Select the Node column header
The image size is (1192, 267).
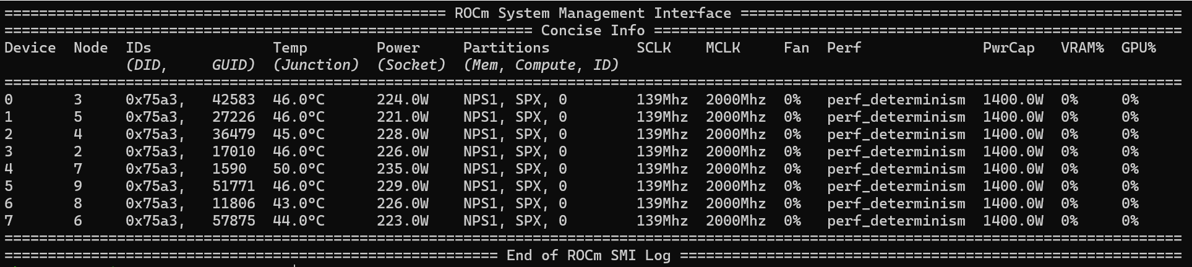click(90, 48)
